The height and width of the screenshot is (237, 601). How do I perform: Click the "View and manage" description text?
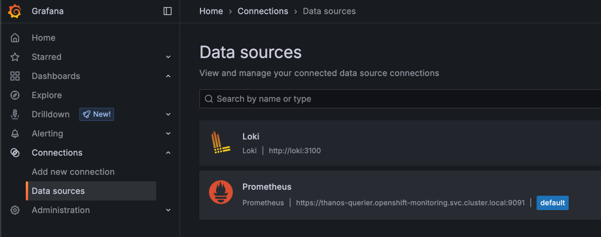(x=319, y=73)
